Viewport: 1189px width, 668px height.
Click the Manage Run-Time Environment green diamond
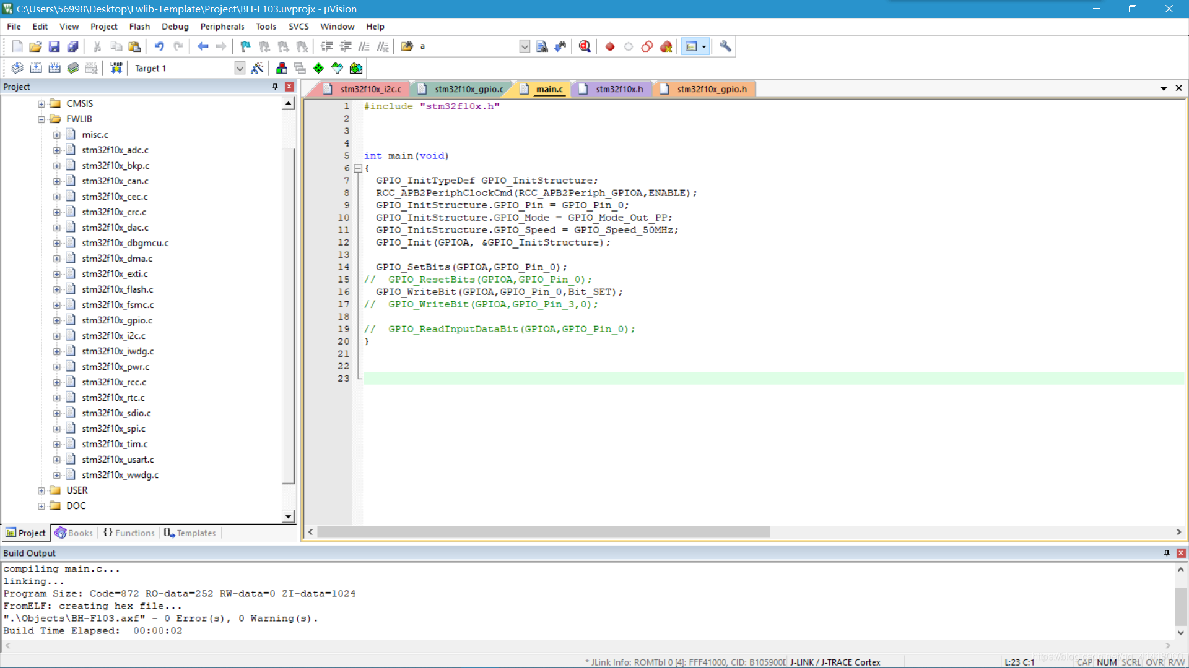pos(319,68)
